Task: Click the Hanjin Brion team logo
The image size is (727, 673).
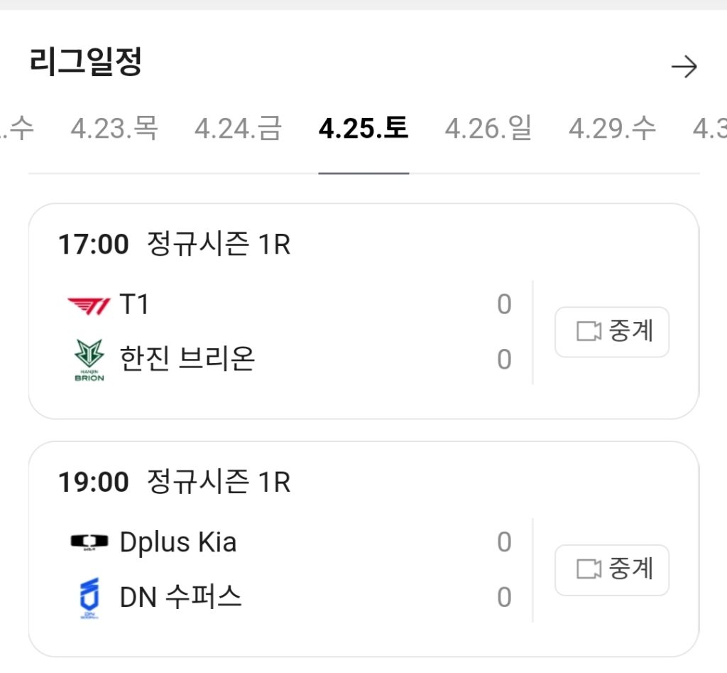Action: coord(89,360)
